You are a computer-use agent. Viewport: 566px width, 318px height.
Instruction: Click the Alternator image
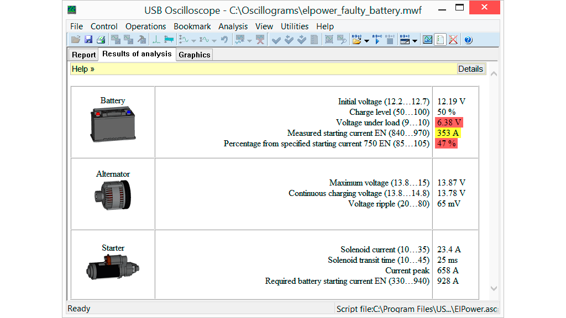113,195
